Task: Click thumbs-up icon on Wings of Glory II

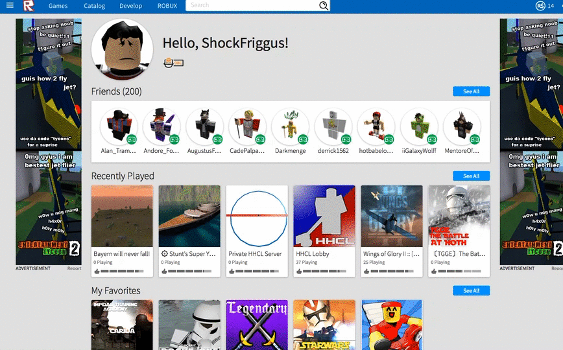Action: pyautogui.click(x=366, y=271)
